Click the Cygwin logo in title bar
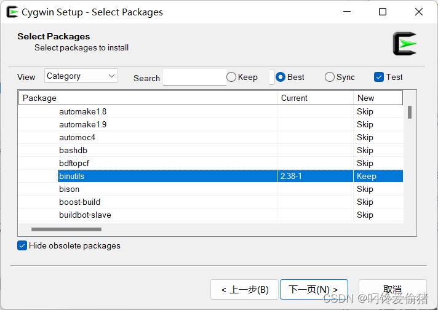438x310 pixels. (x=12, y=12)
